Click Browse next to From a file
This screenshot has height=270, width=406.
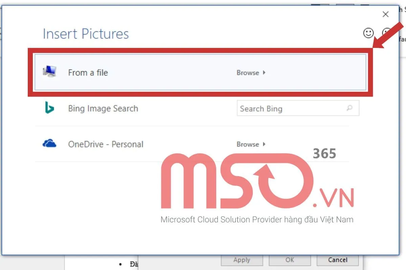tap(248, 73)
